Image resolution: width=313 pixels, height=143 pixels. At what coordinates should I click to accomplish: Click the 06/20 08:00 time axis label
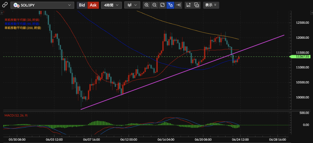coord(203,140)
